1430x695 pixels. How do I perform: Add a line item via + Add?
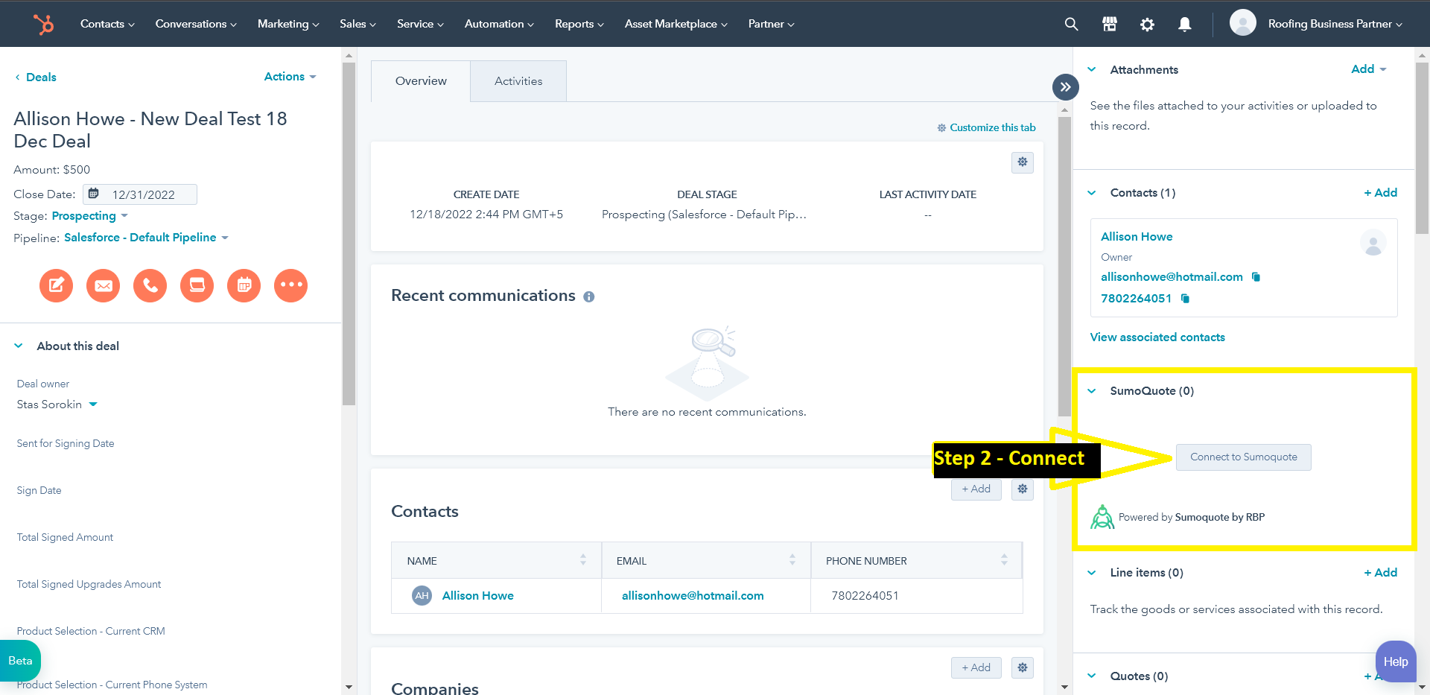tap(1380, 573)
